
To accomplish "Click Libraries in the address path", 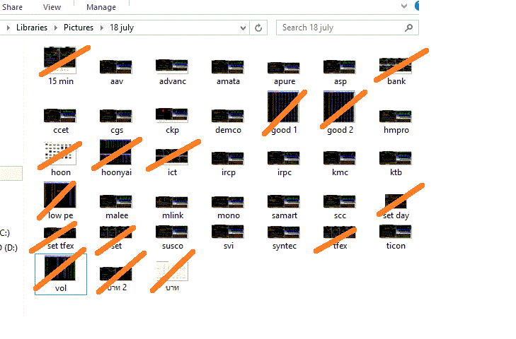I will 32,28.
